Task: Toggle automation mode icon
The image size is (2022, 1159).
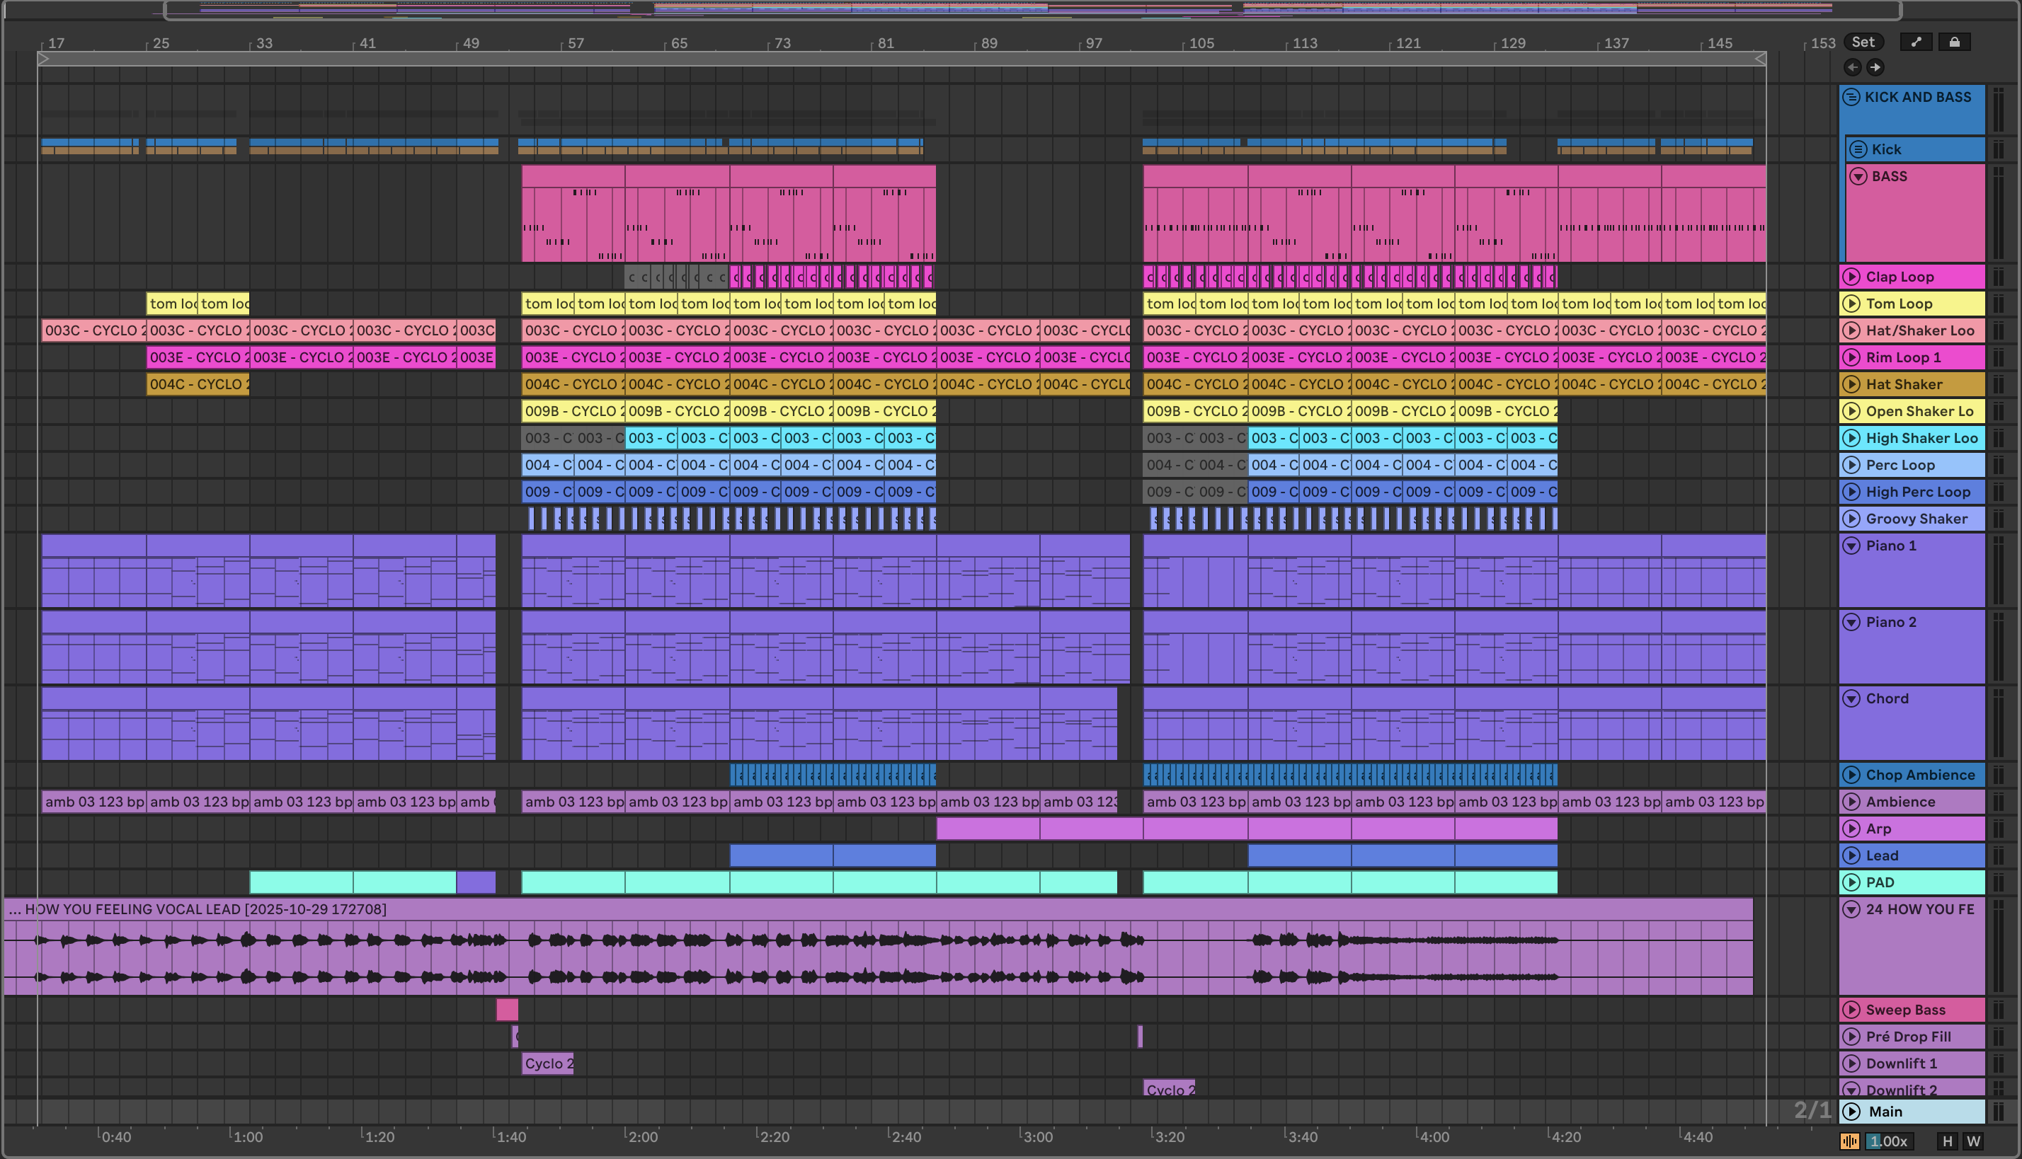Action: [1916, 42]
